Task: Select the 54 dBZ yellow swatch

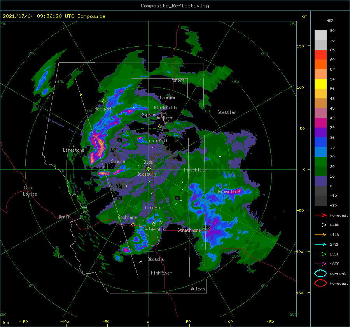Action: 320,84
